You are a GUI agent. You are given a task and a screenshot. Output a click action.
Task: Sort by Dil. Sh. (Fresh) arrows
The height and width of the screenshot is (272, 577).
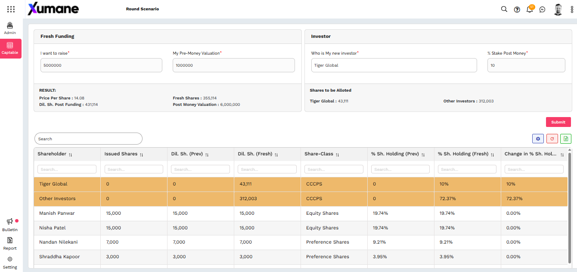tap(276, 155)
